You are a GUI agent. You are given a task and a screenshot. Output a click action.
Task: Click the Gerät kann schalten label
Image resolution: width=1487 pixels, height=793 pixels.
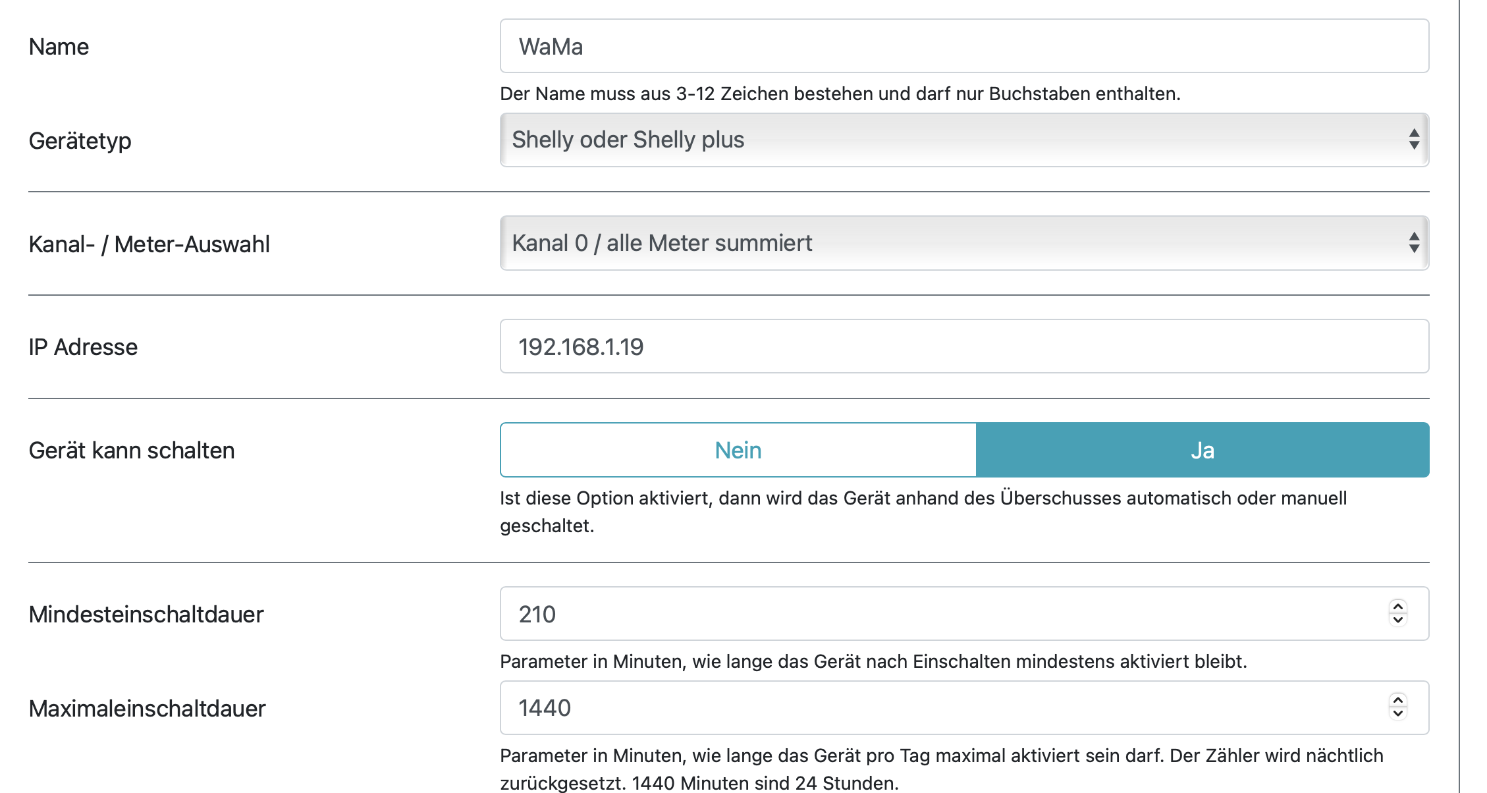click(132, 451)
